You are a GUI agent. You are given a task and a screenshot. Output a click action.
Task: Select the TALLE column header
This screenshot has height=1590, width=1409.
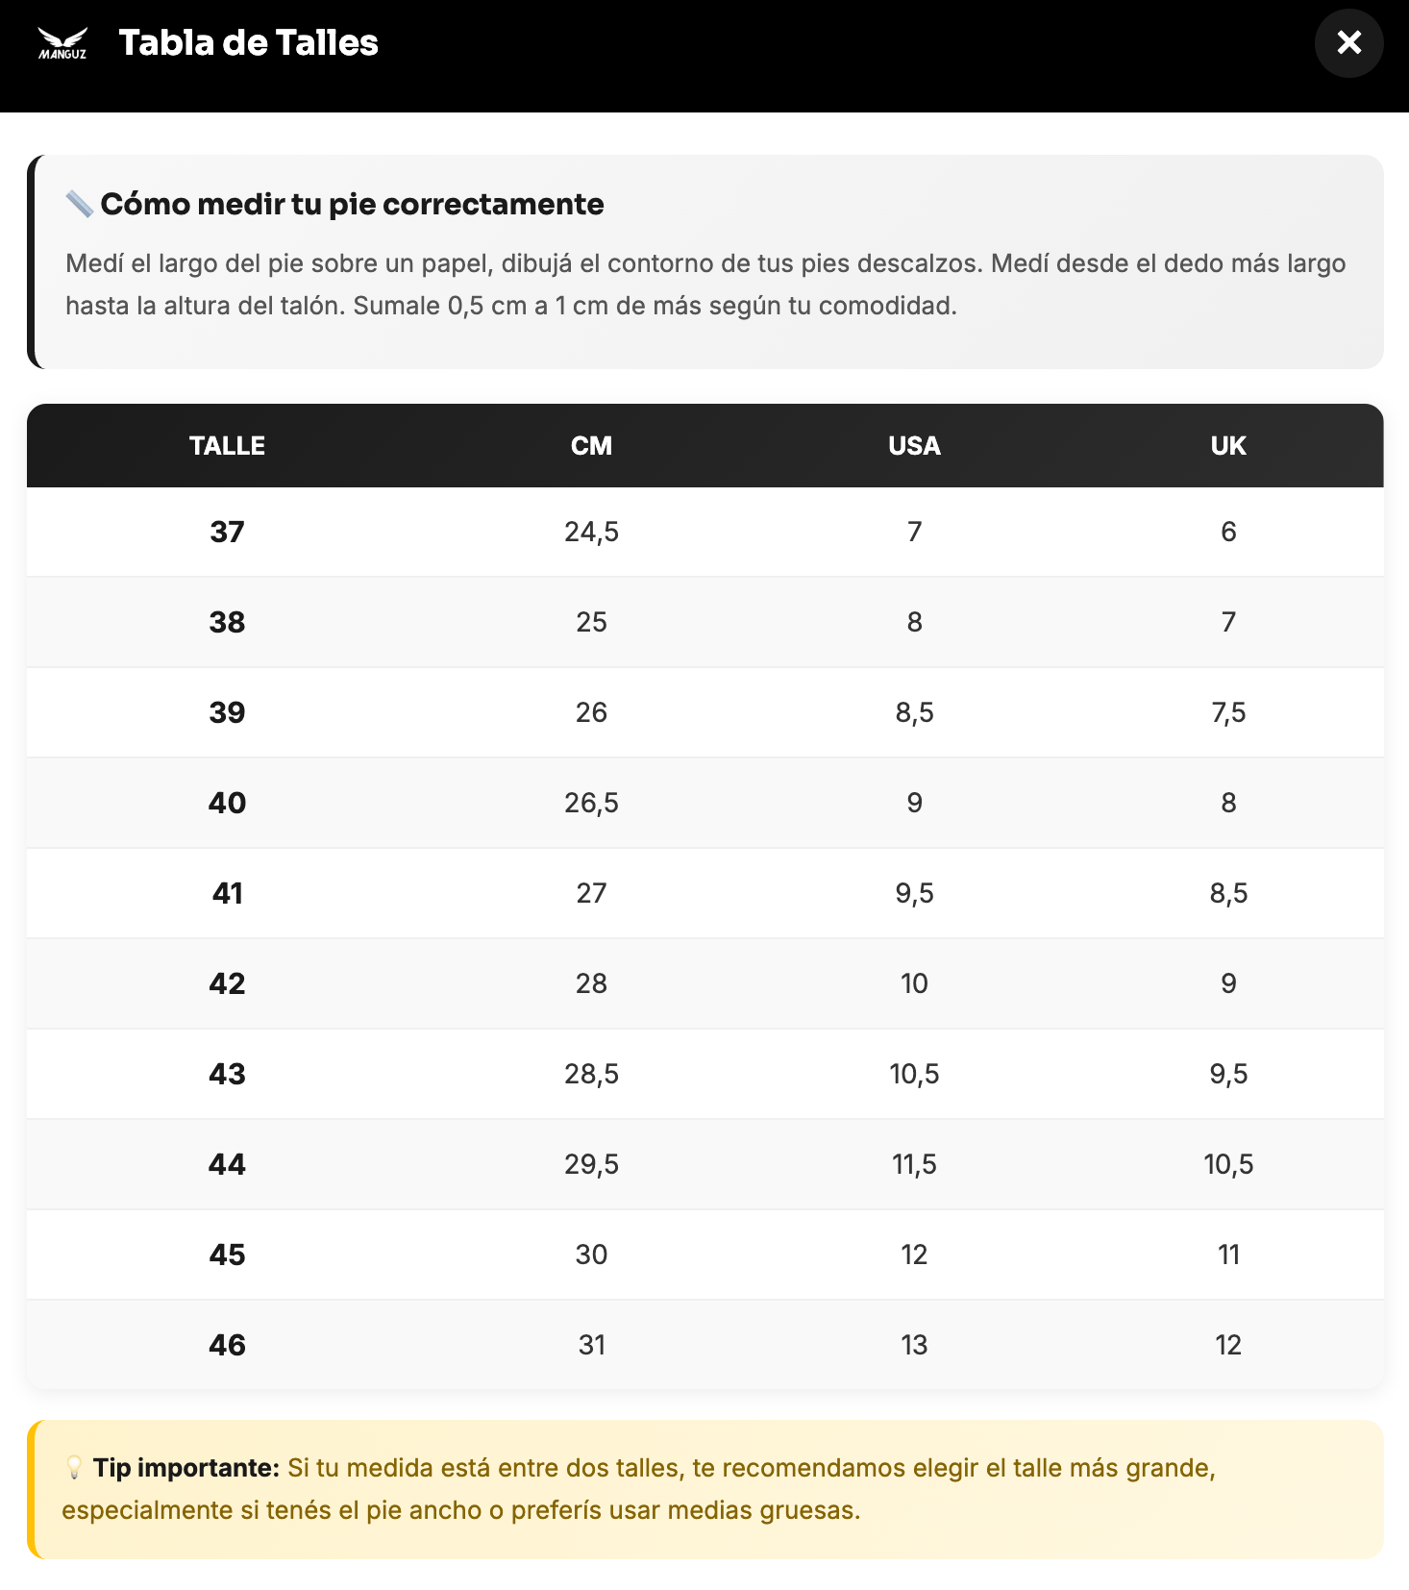click(227, 446)
